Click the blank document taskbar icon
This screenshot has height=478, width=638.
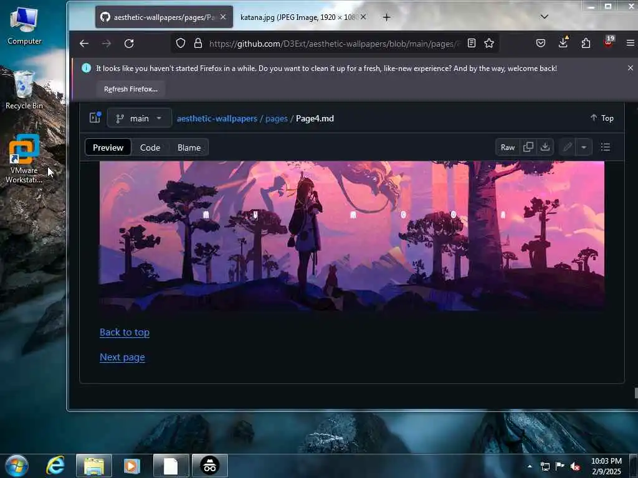(x=171, y=466)
